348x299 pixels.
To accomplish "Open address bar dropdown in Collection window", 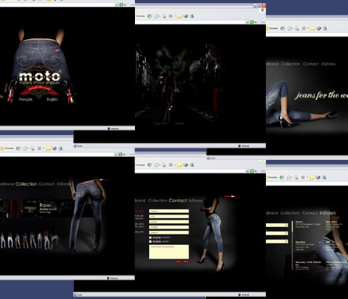I will pos(116,155).
